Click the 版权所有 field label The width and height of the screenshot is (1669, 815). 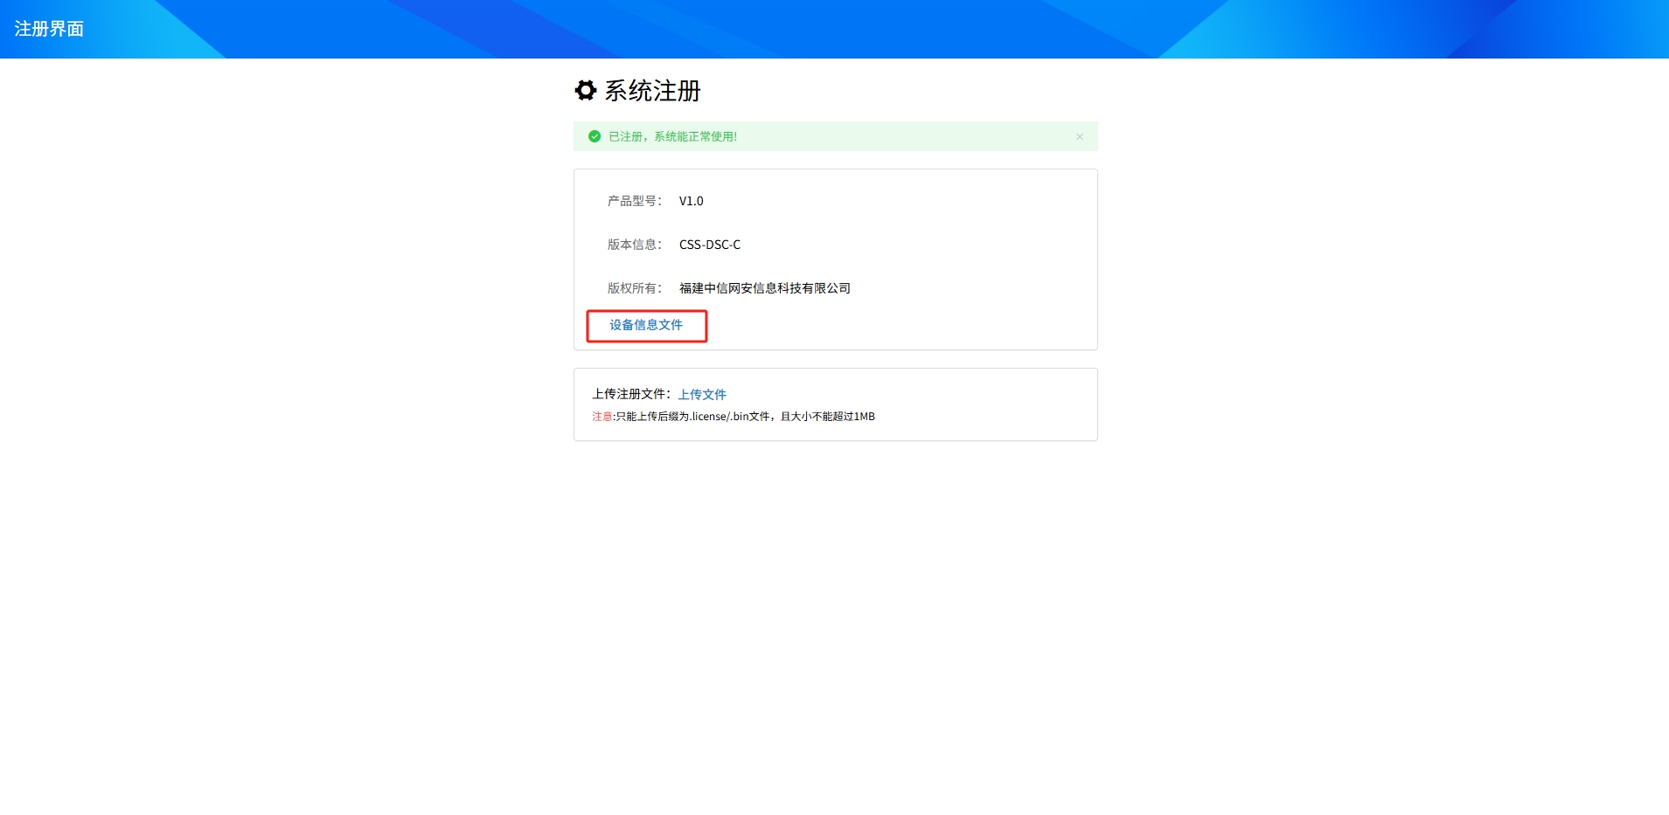click(630, 288)
